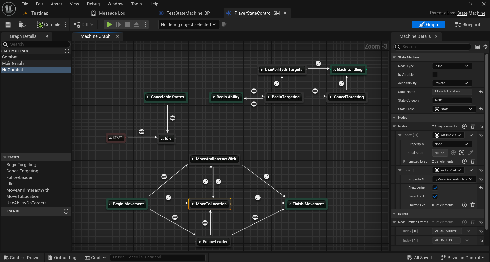
Task: Open the State Class dropdown
Action: (x=454, y=109)
